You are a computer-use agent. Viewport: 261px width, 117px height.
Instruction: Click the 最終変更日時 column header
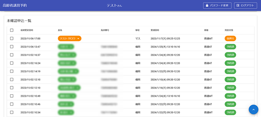coord(27,30)
